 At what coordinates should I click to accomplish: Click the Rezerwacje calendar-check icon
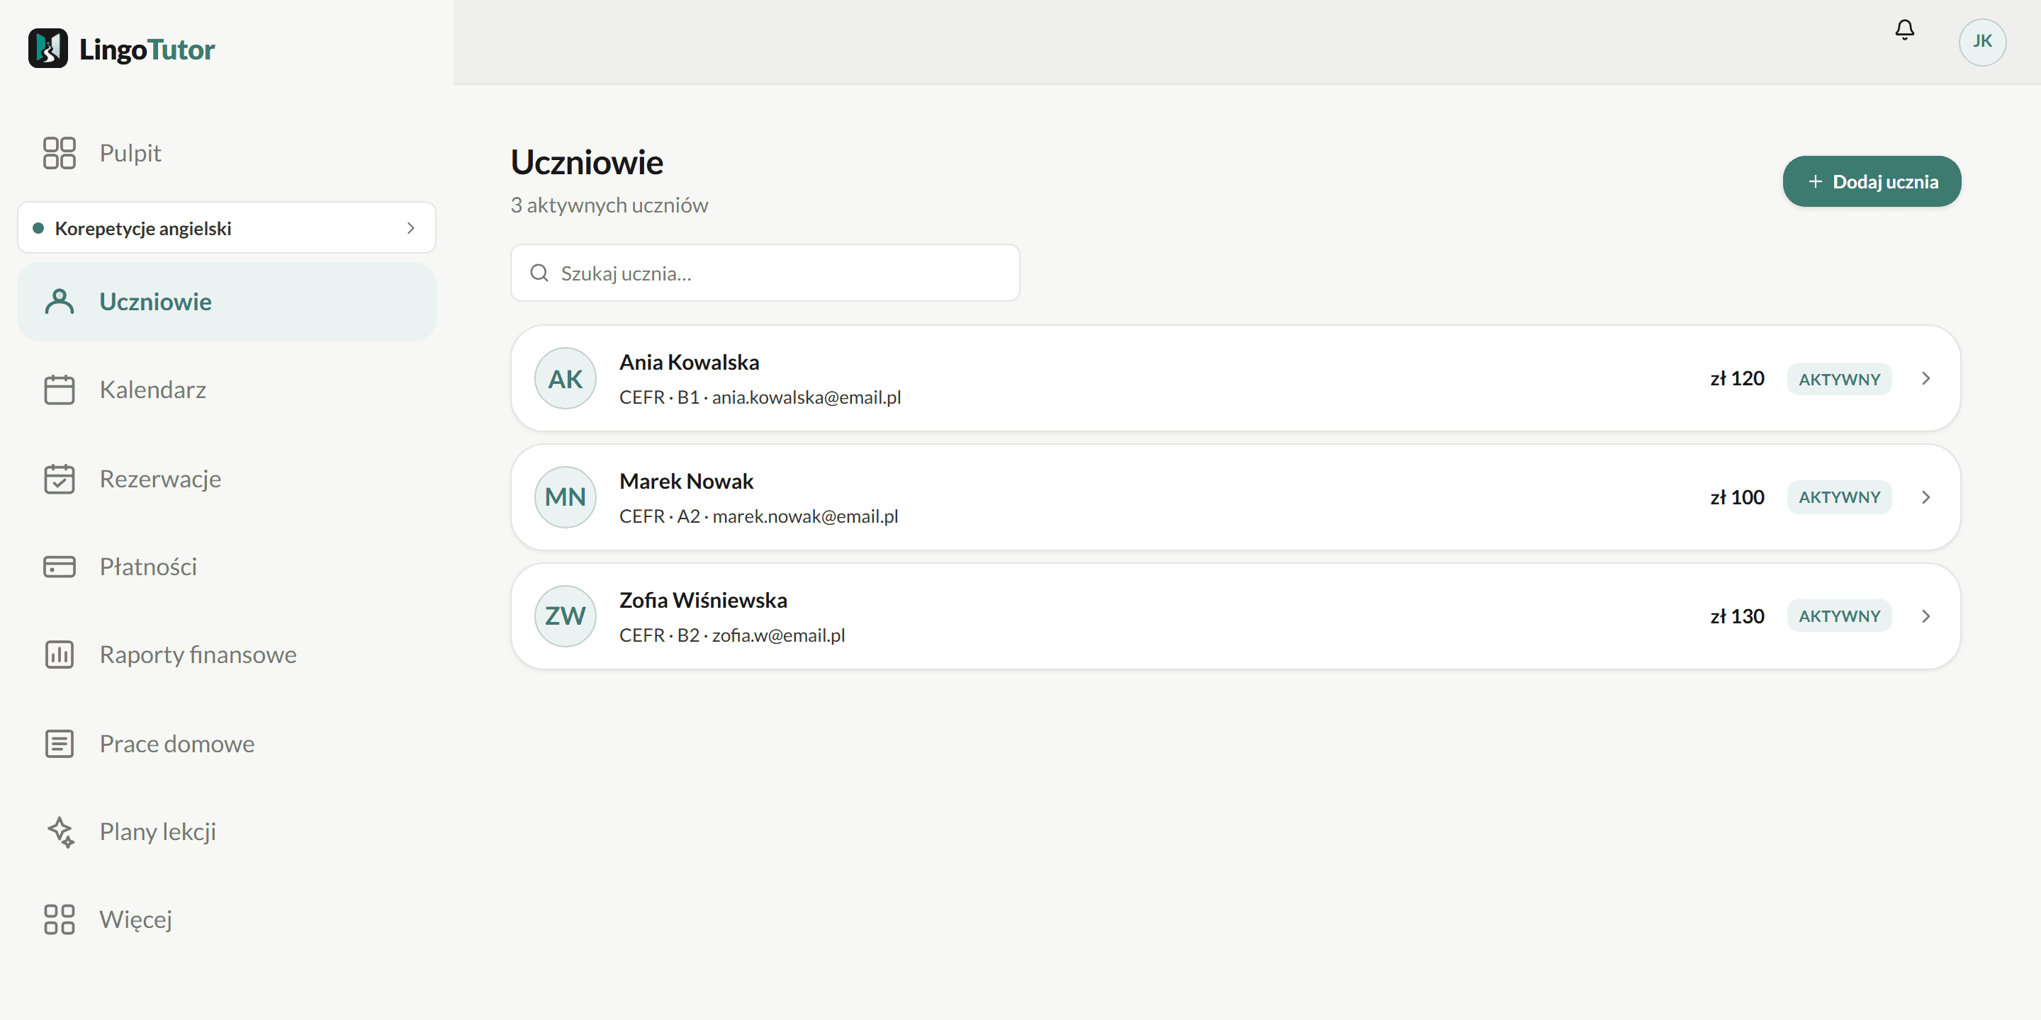(x=60, y=479)
